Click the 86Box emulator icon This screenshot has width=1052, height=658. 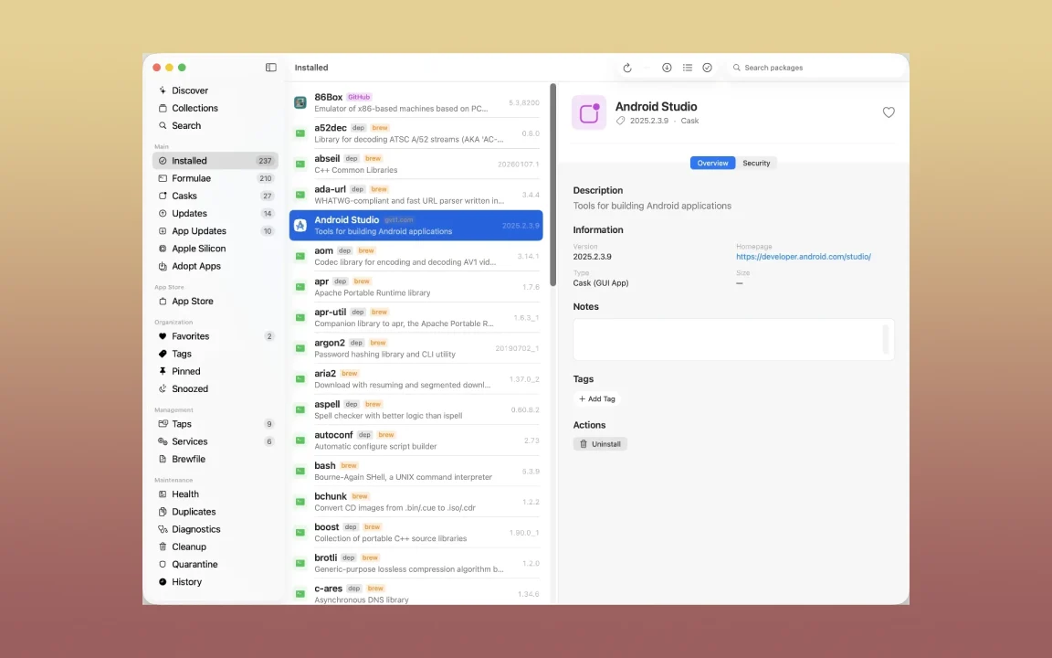[x=300, y=102]
